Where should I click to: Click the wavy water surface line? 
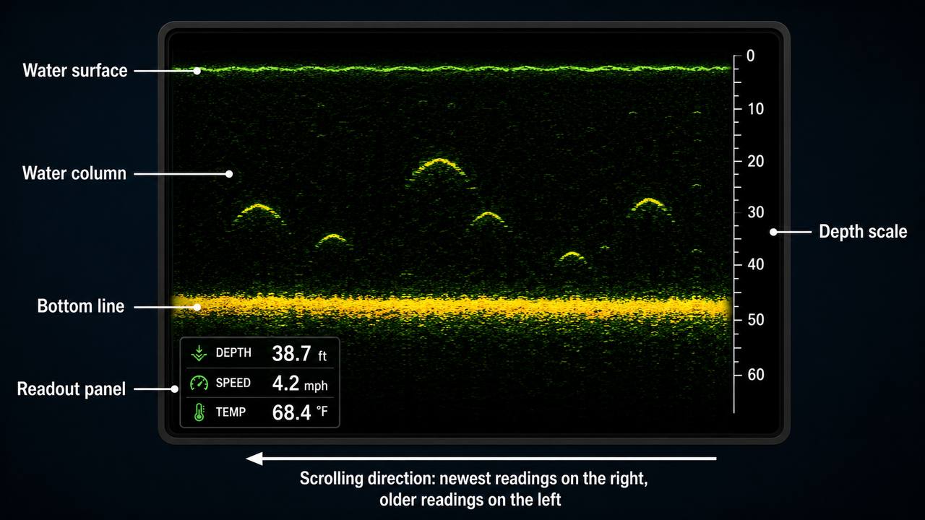pos(452,69)
